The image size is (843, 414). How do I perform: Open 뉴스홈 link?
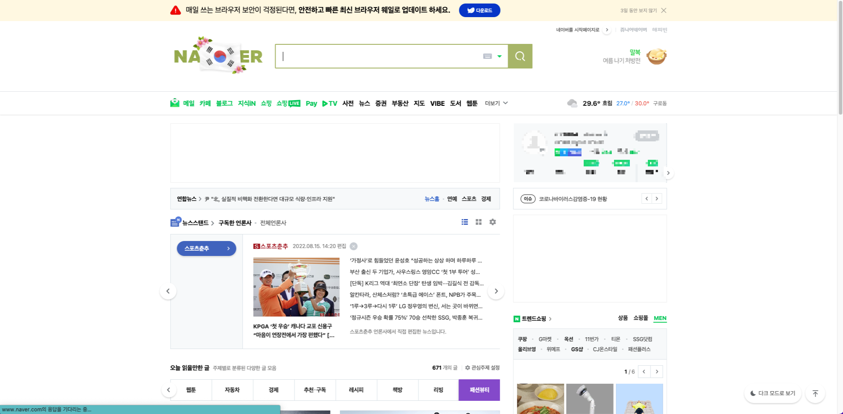(x=432, y=199)
